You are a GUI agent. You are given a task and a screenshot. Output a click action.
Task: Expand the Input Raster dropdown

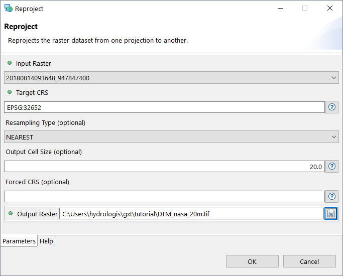pos(171,78)
